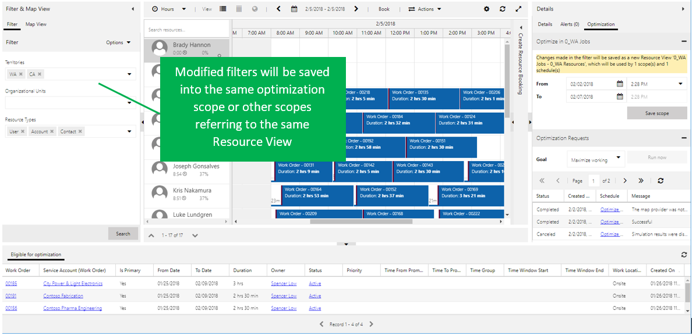
Task: Refresh the Eligible for optimization grid
Action: coord(684,255)
